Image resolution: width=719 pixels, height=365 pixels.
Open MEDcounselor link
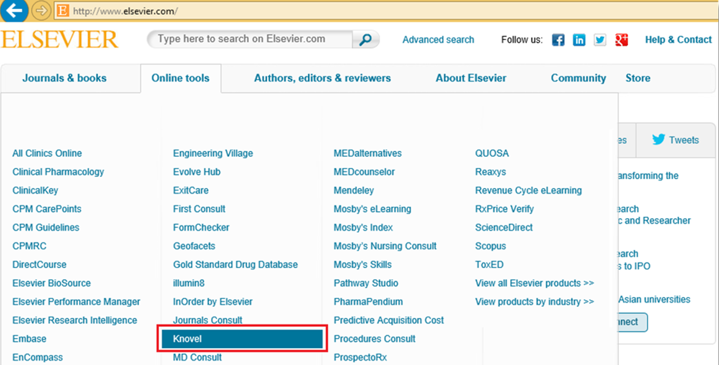click(364, 172)
